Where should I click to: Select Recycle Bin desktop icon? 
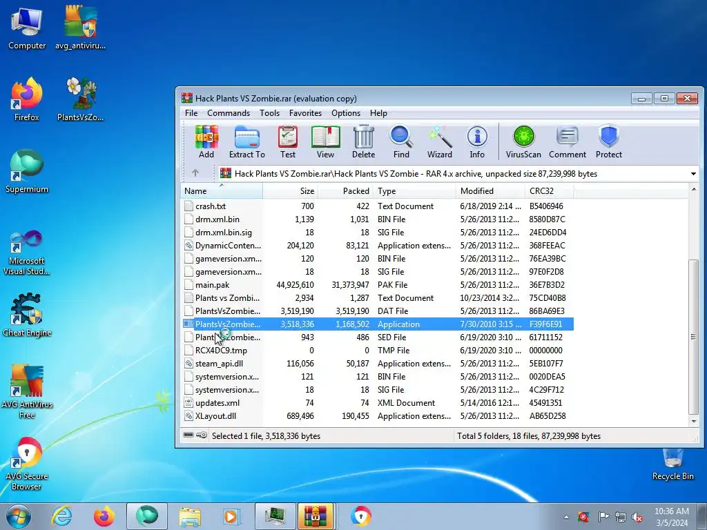pyautogui.click(x=672, y=464)
